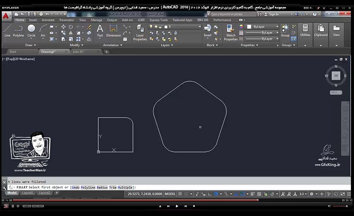Click the Insert block icon

point(208,30)
